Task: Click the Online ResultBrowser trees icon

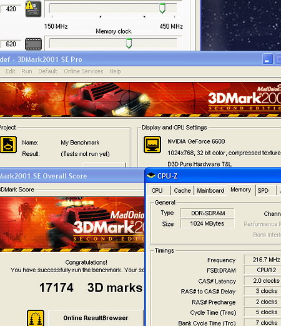Action: click(36, 318)
